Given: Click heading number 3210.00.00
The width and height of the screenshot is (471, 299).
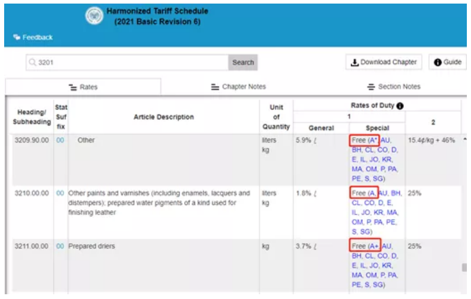Looking at the screenshot, I should (x=31, y=193).
